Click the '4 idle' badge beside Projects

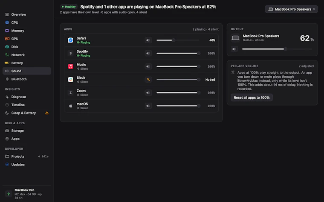43,156
